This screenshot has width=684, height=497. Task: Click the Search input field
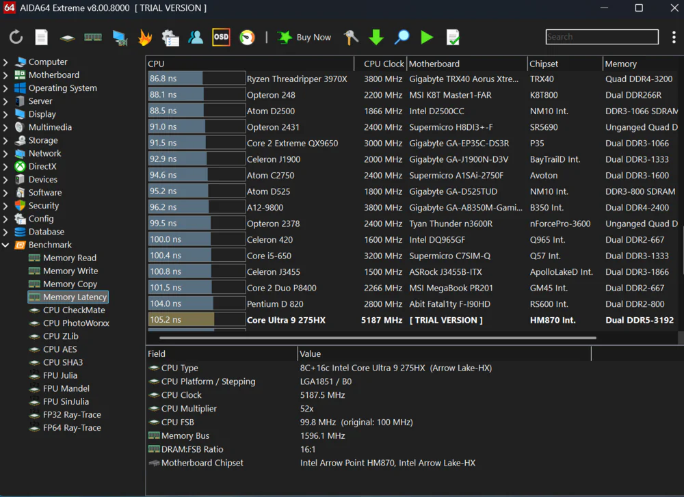602,37
